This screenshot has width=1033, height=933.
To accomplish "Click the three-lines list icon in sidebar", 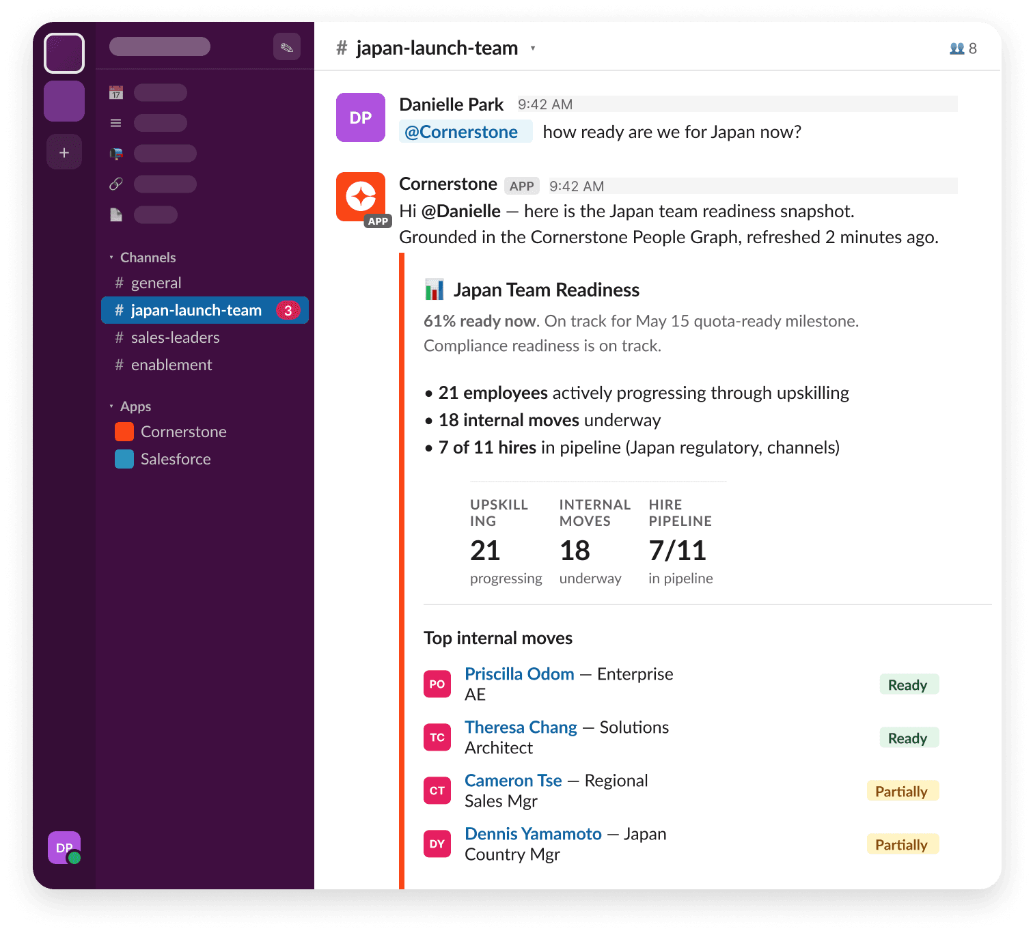I will pos(116,123).
